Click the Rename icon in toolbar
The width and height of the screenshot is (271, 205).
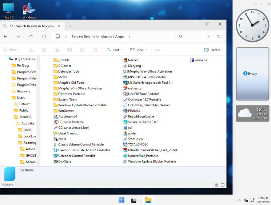[69, 50]
